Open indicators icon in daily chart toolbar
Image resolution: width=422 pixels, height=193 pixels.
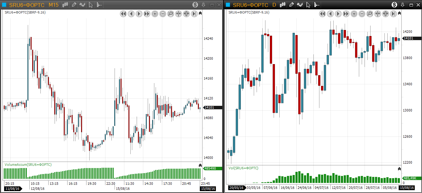pyautogui.click(x=300, y=5)
